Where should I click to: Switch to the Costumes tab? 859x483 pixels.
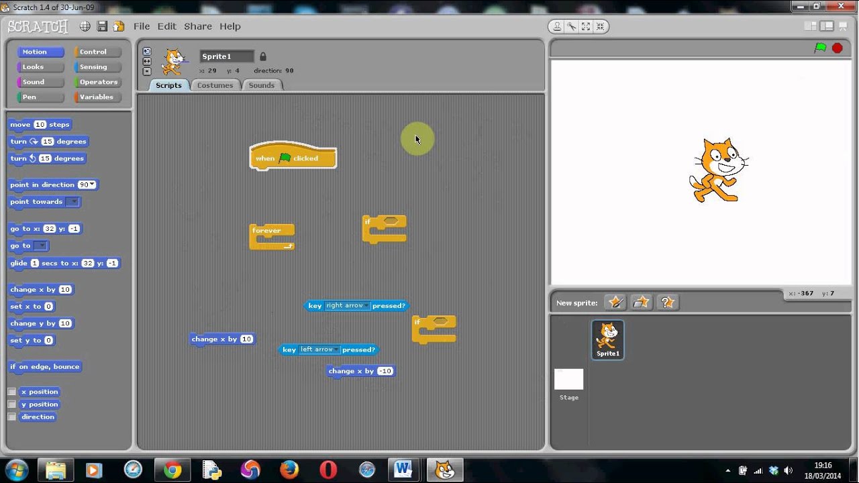[215, 85]
